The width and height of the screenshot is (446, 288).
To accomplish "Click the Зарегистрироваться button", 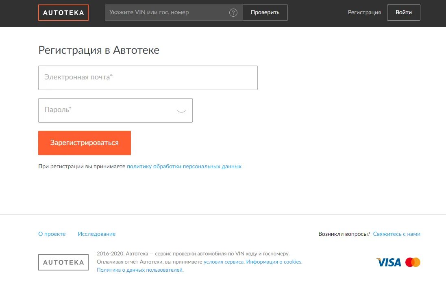I will [85, 143].
